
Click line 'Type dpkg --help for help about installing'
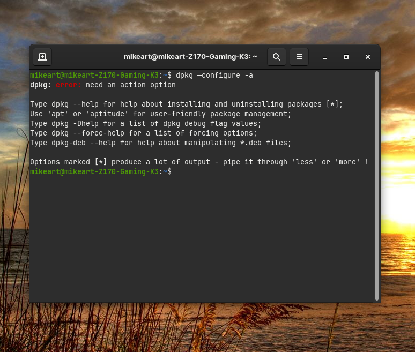click(x=187, y=104)
